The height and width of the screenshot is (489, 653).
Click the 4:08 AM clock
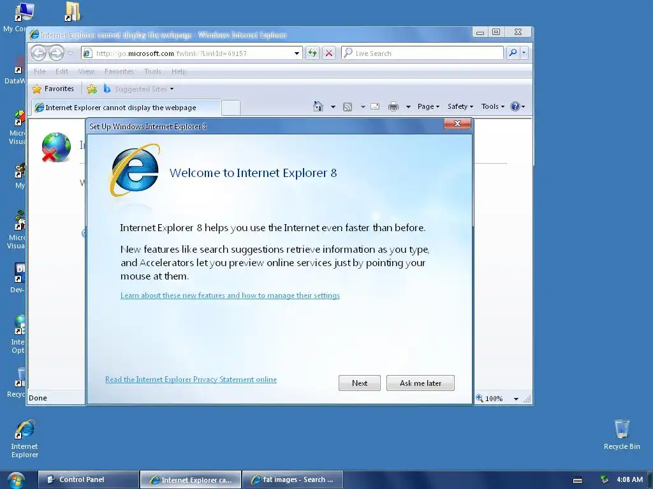[629, 479]
